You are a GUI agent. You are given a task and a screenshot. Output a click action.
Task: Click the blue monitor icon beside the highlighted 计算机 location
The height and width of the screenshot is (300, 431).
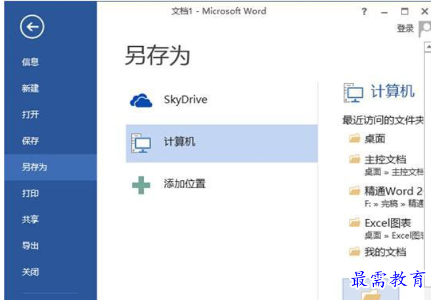pyautogui.click(x=141, y=143)
